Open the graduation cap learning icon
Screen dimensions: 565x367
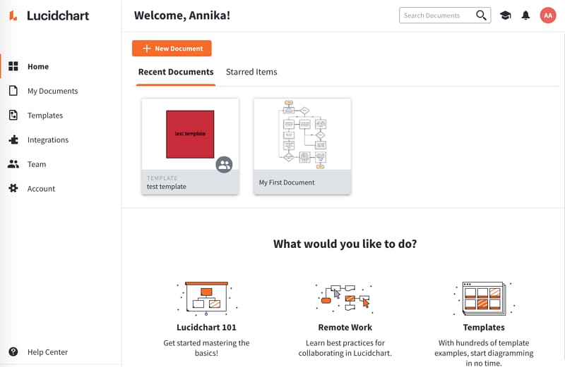(505, 15)
